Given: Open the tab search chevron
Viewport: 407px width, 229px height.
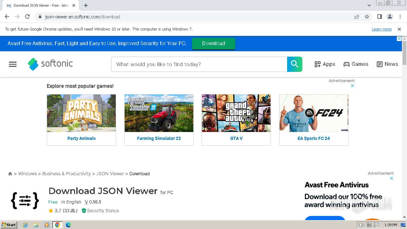Looking at the screenshot, I should (x=369, y=5).
